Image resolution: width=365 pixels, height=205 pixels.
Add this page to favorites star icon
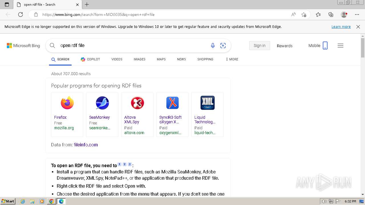(304, 15)
